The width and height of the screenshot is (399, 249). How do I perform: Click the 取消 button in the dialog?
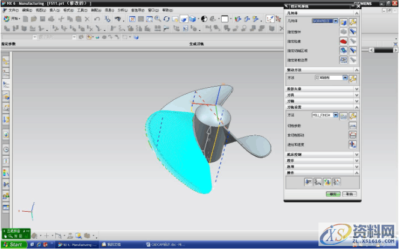349,194
